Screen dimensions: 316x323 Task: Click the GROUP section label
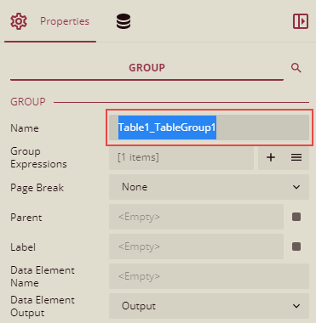(28, 102)
